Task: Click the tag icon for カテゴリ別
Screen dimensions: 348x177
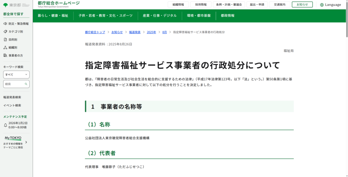Action: point(5,32)
